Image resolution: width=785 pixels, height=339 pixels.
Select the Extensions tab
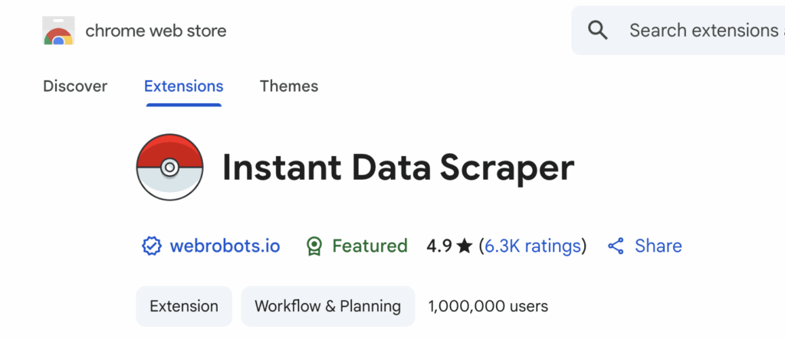tap(183, 86)
